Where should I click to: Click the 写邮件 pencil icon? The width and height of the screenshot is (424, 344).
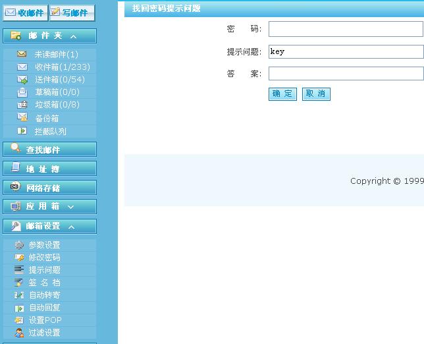click(55, 12)
